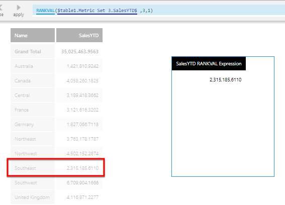The width and height of the screenshot is (285, 205).
Task: Select the Australia row name cell
Action: tap(33, 66)
